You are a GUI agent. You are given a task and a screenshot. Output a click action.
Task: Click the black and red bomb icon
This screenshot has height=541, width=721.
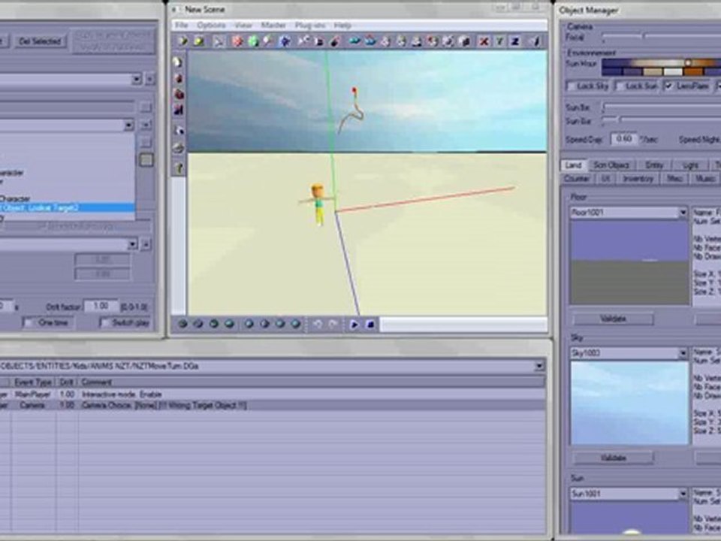[336, 41]
